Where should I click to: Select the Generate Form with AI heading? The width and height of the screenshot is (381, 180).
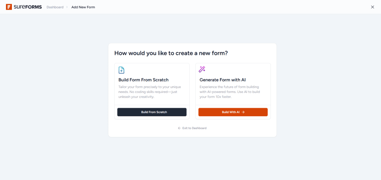click(x=222, y=80)
